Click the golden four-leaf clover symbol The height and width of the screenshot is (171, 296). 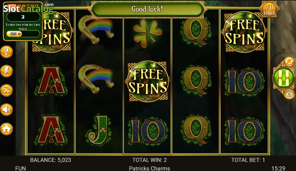coord(147,33)
